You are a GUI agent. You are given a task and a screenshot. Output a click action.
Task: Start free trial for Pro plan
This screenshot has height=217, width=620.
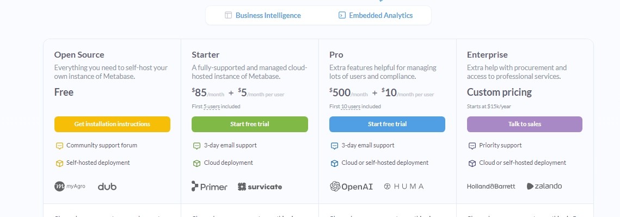click(387, 124)
